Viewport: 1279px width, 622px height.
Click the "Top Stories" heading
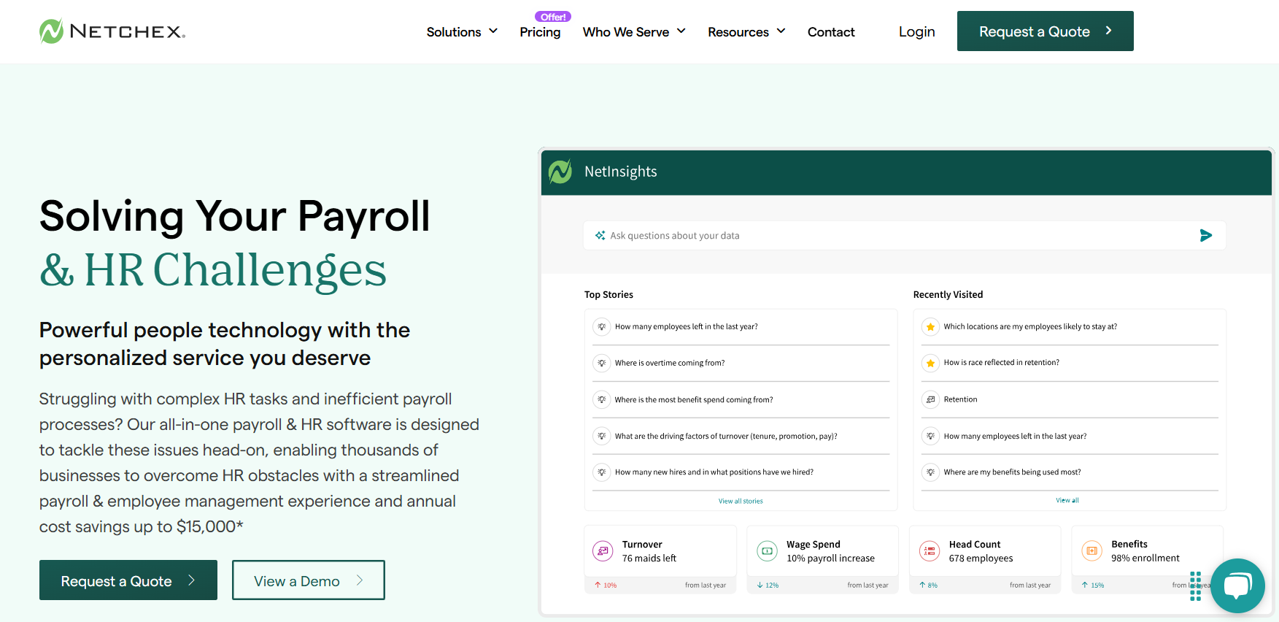[x=608, y=294]
